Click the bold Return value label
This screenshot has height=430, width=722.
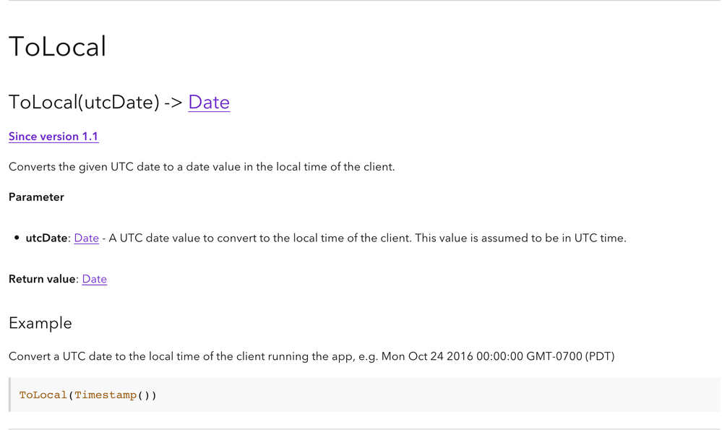42,279
